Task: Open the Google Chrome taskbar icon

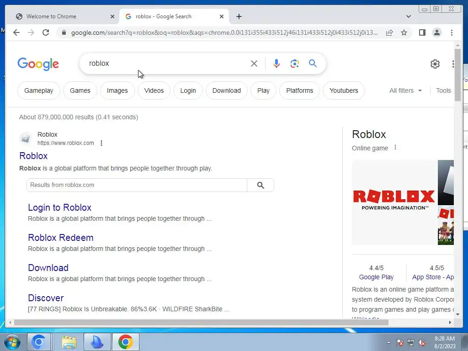Action: [125, 342]
